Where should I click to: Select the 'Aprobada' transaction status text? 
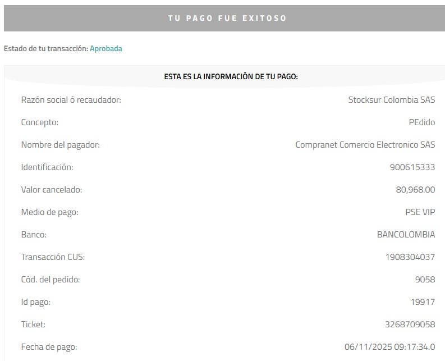[x=106, y=49]
